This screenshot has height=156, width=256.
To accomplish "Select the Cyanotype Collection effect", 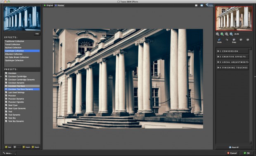I will click(x=22, y=51).
